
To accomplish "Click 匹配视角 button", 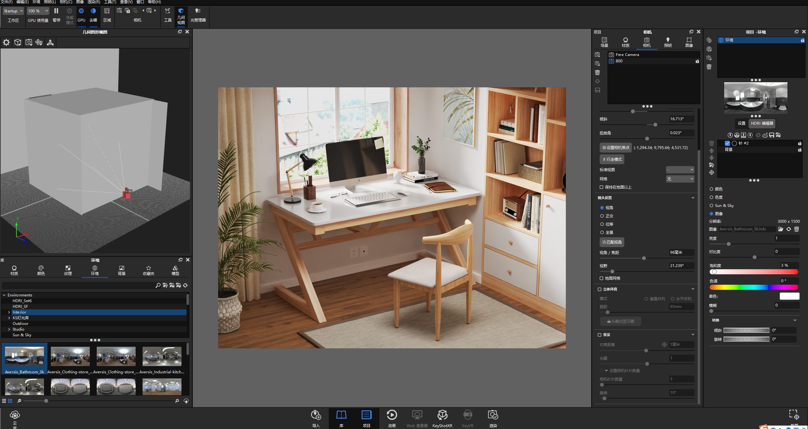I will (x=612, y=242).
